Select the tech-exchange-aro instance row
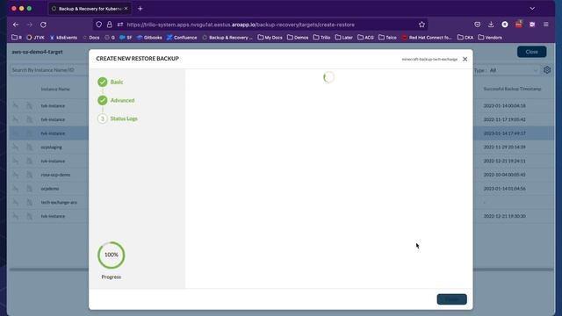The width and height of the screenshot is (562, 316). pos(59,203)
